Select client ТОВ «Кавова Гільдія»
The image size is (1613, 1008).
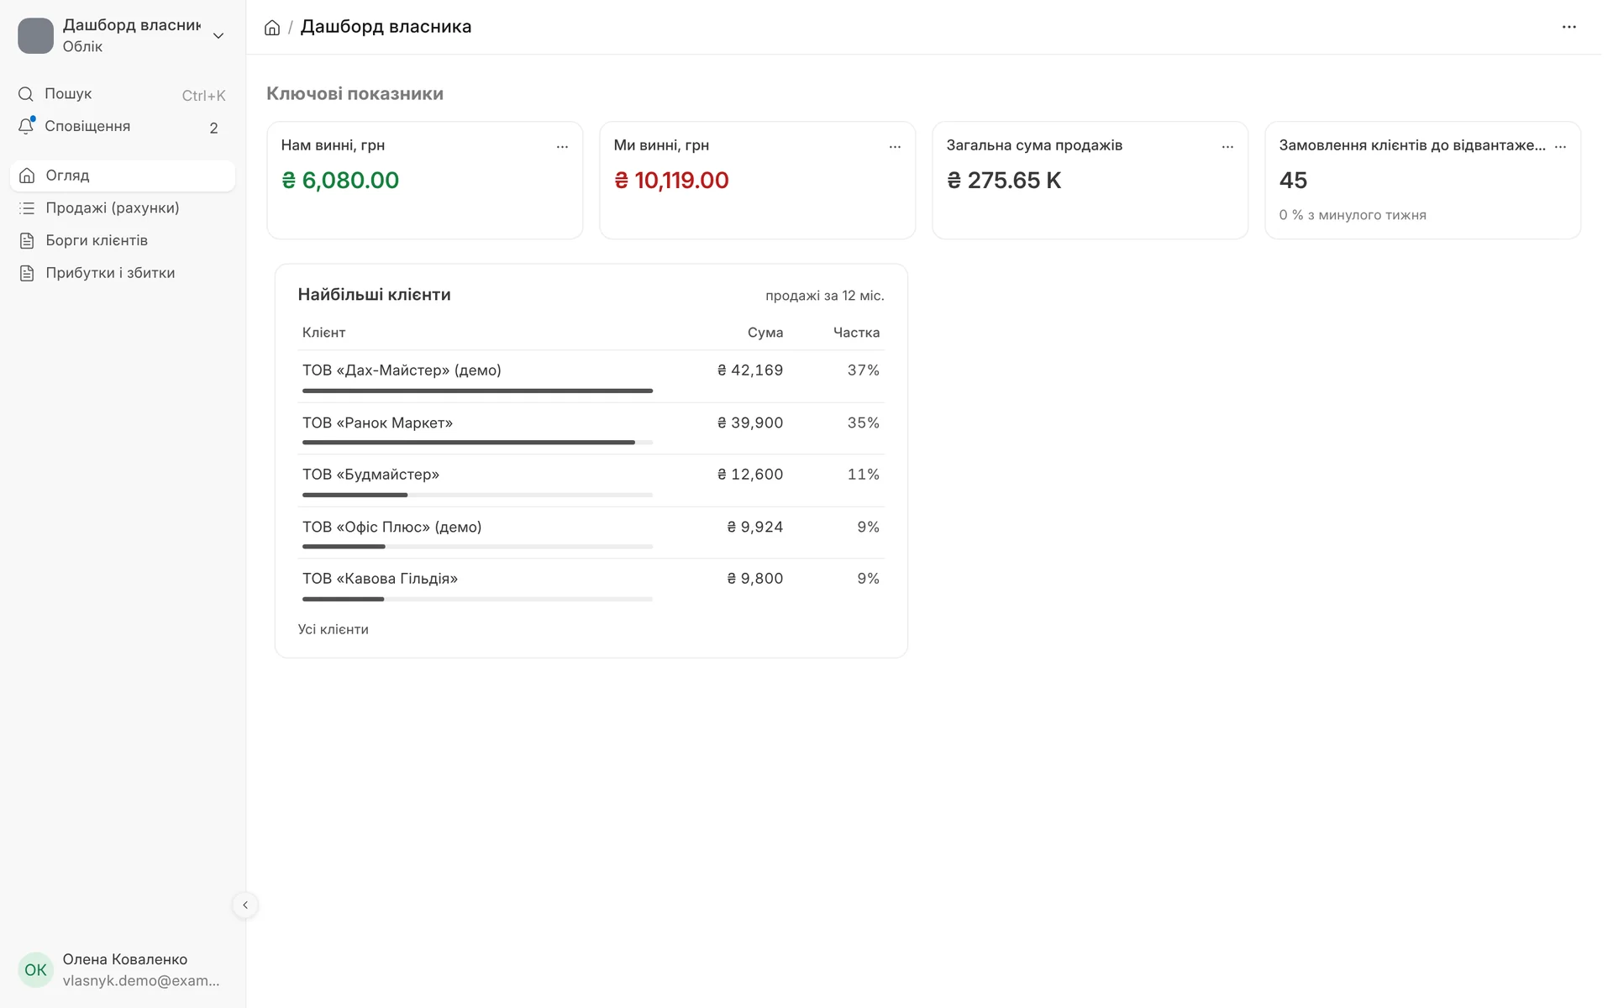pyautogui.click(x=380, y=579)
